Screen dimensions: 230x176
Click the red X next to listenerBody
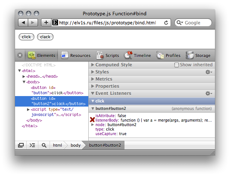coord(92,120)
